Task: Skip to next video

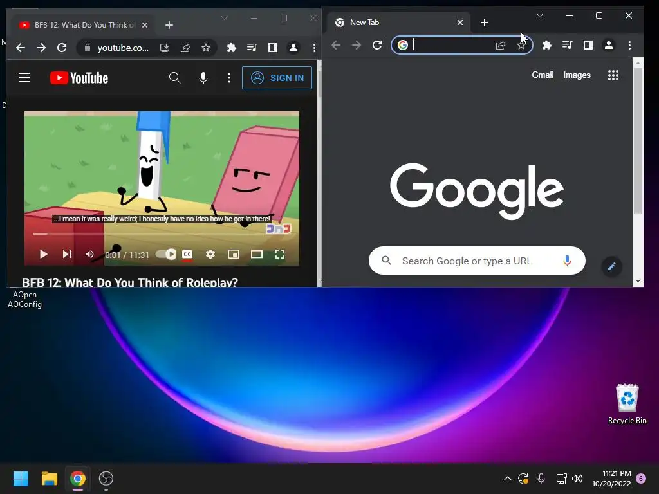Action: click(67, 254)
